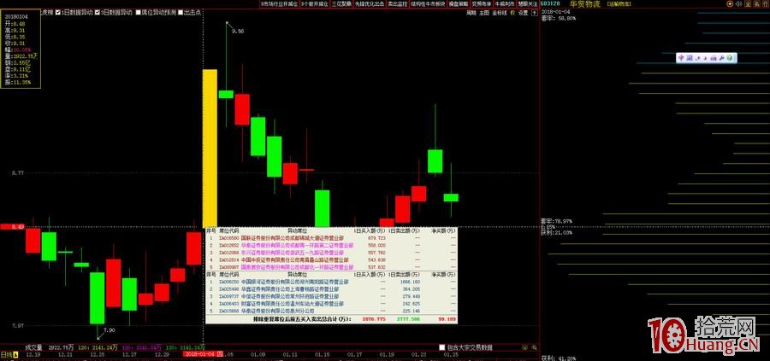Open the 慧眼关注 tab
Image resolution: width=770 pixels, height=361 pixels.
[527, 3]
